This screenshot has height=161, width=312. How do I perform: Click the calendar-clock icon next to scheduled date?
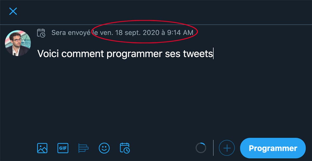pyautogui.click(x=41, y=33)
